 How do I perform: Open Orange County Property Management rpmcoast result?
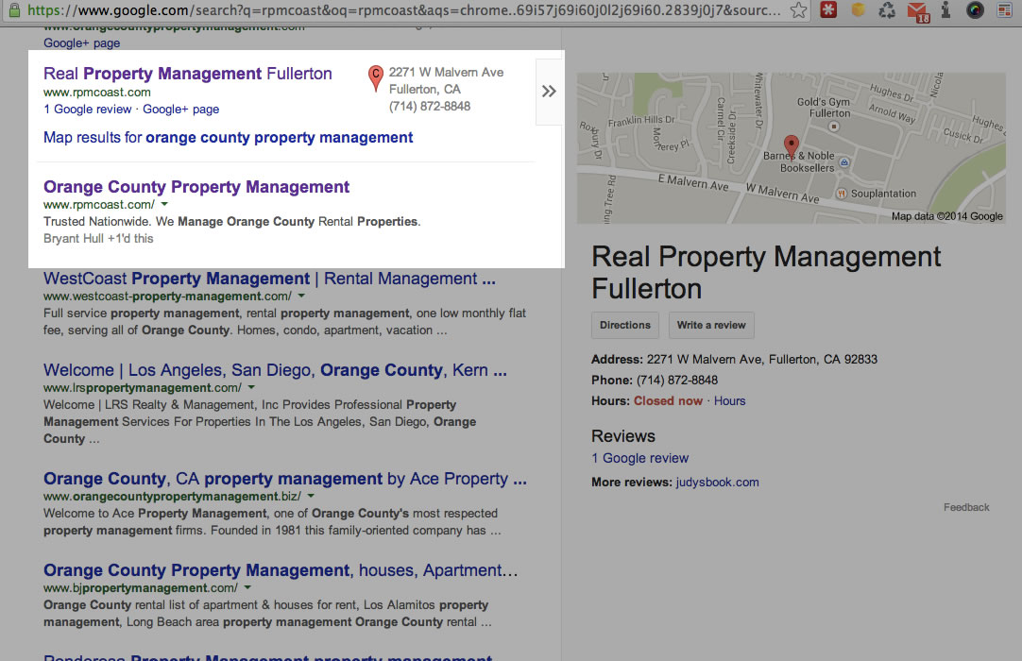click(196, 187)
